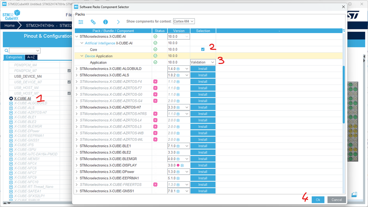Confirm with the Ok button
This screenshot has height=207, width=368.
[318, 200]
